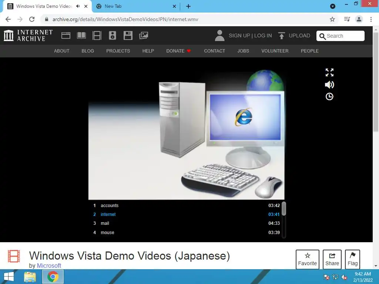The width and height of the screenshot is (379, 284).
Task: Click the UPLOAD link
Action: click(x=299, y=36)
